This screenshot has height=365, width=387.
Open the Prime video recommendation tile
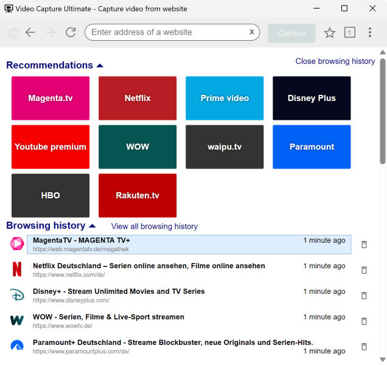click(225, 99)
